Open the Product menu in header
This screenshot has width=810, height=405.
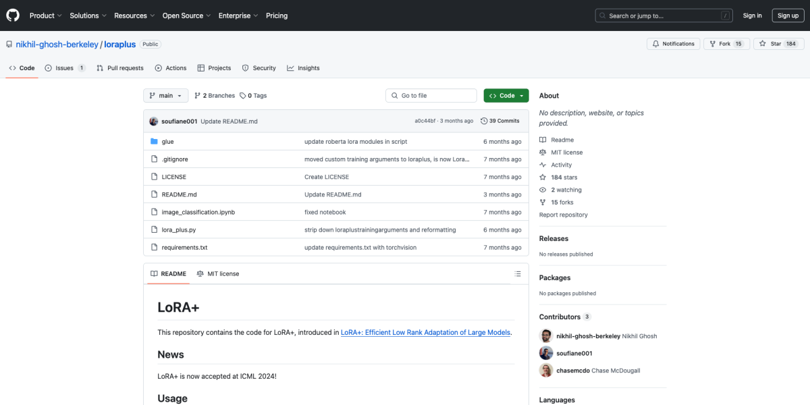tap(46, 16)
